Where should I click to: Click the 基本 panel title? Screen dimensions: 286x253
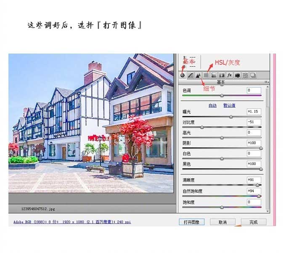(x=221, y=82)
